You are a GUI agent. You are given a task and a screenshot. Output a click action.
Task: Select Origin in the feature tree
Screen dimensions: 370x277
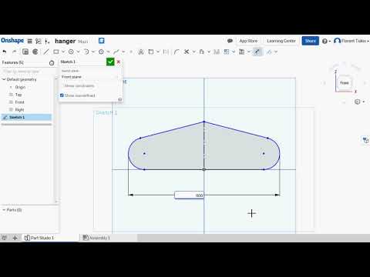(x=20, y=87)
